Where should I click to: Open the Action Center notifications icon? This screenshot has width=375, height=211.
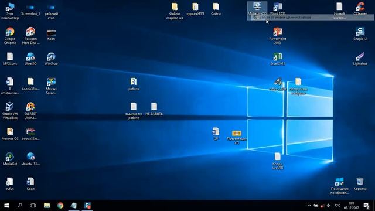[x=366, y=206]
